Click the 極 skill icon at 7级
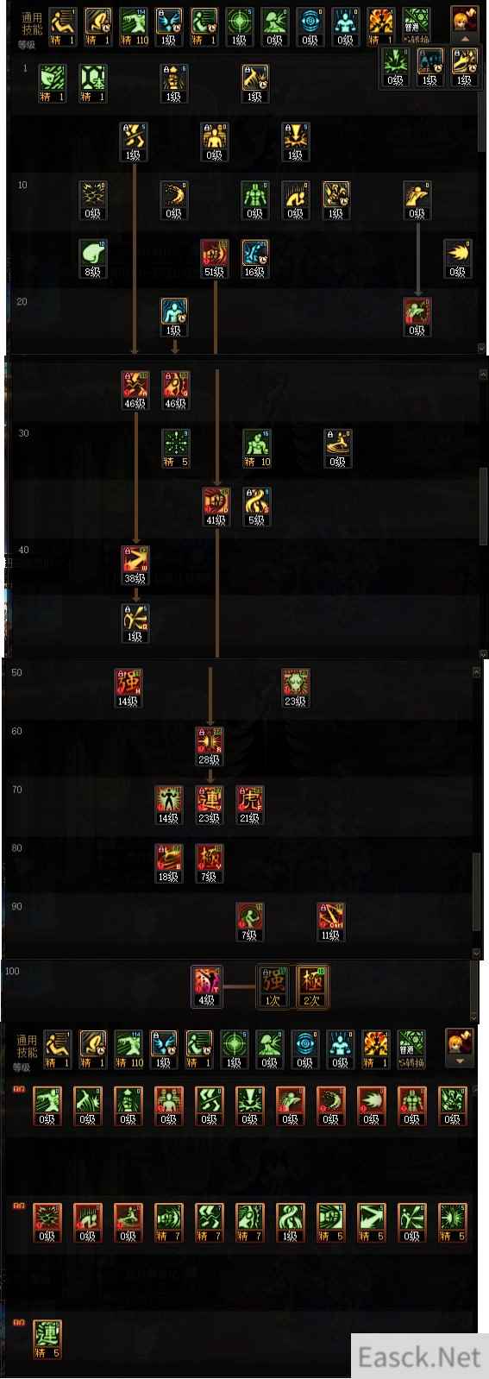Image resolution: width=489 pixels, height=1379 pixels. (209, 863)
